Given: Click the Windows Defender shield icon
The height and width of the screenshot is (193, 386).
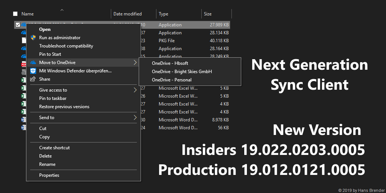Looking at the screenshot, I should click(x=33, y=71).
